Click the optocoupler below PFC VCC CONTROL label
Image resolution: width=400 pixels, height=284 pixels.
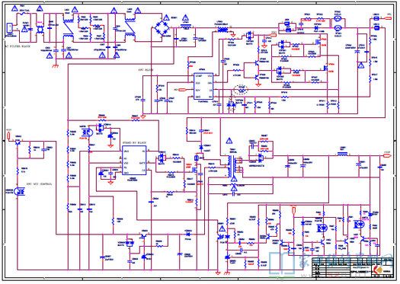[x=19, y=191]
